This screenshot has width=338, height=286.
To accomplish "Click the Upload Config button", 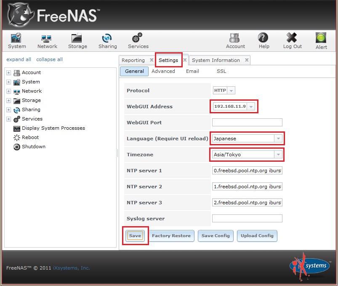I will [x=257, y=236].
